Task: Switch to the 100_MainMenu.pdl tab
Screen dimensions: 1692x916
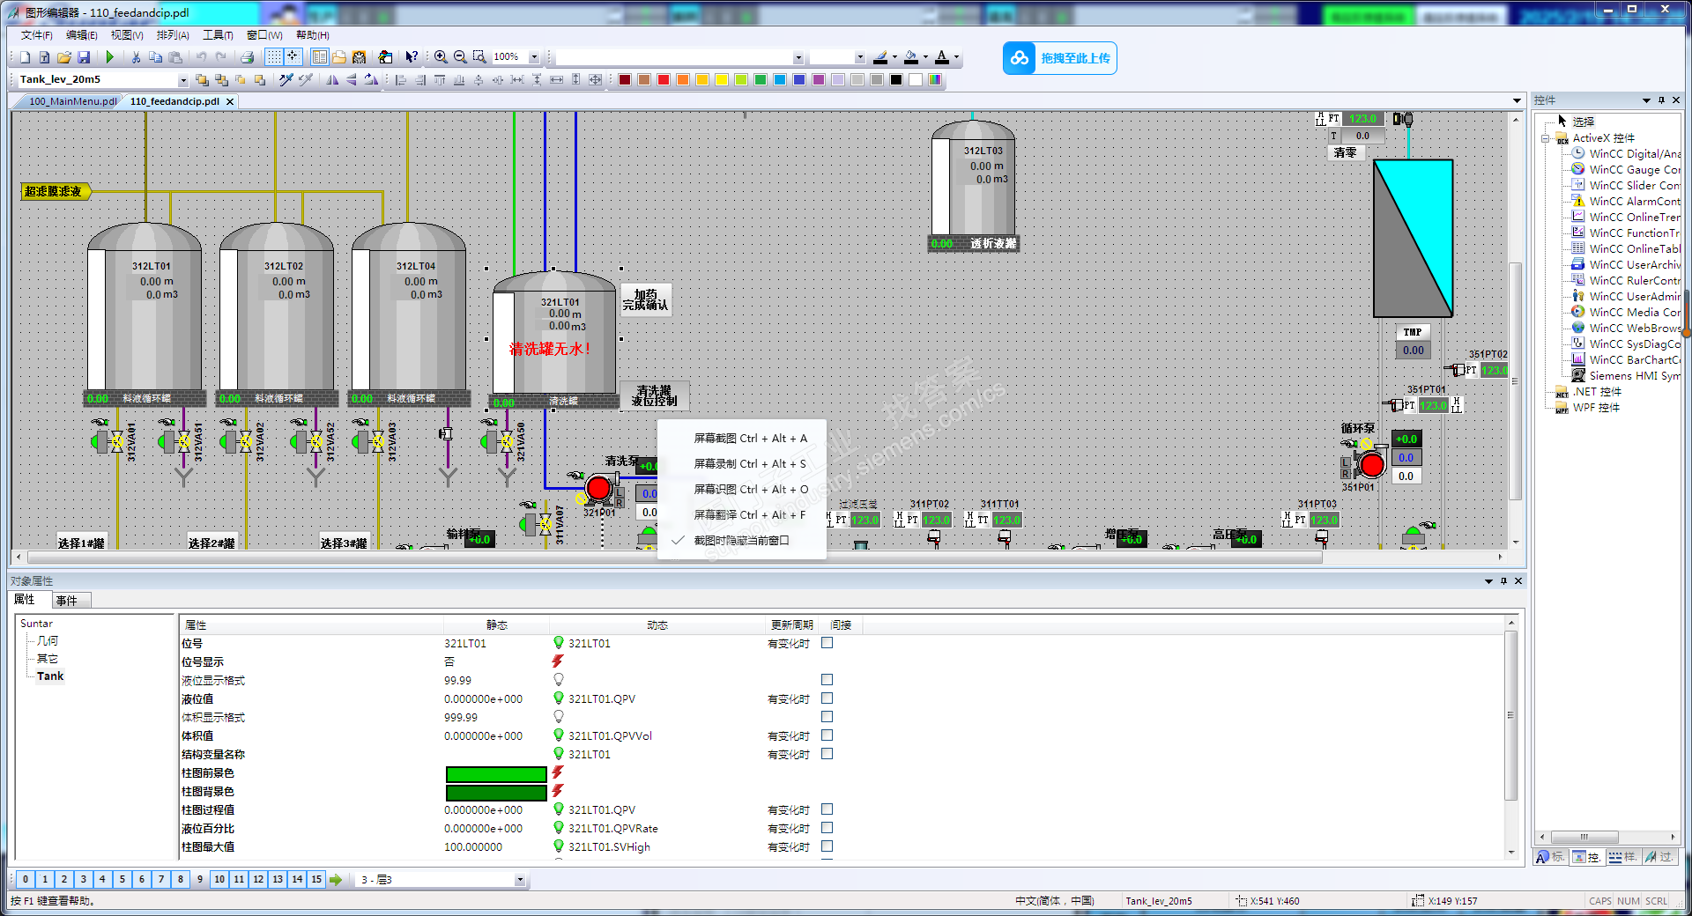Action: point(72,101)
